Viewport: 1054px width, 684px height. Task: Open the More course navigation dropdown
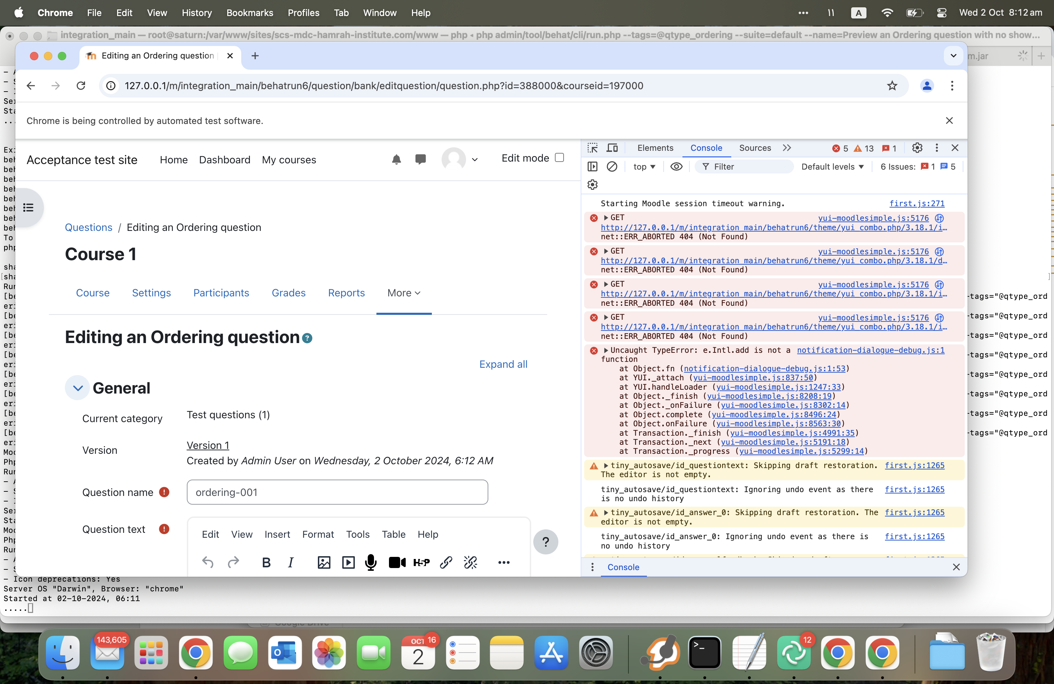coord(404,293)
